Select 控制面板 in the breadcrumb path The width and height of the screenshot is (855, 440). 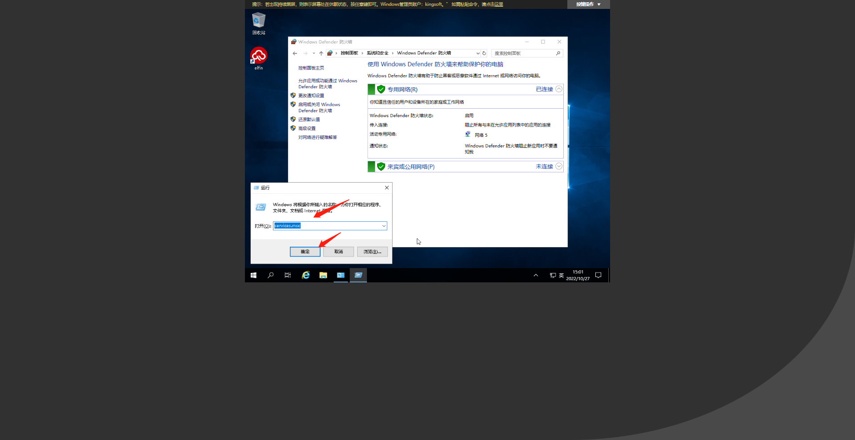coord(349,53)
